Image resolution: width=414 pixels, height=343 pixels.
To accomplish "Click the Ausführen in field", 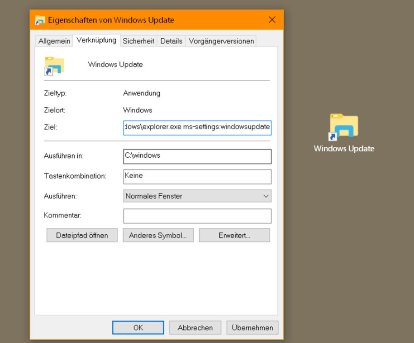I will [x=197, y=157].
